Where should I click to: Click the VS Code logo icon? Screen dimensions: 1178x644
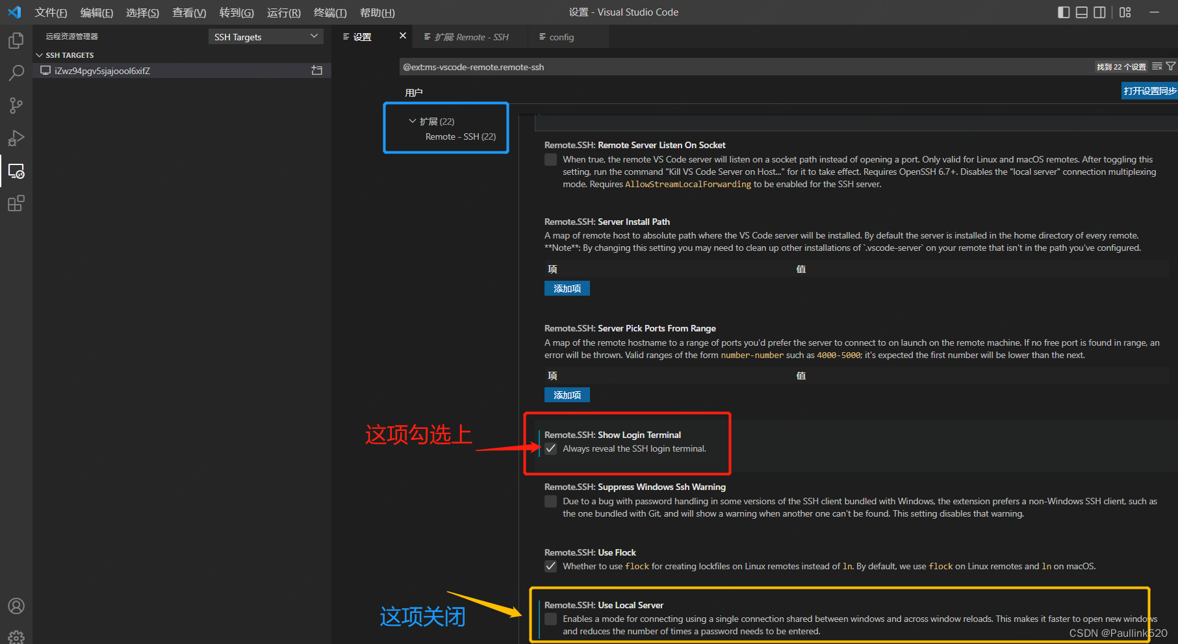click(x=14, y=12)
